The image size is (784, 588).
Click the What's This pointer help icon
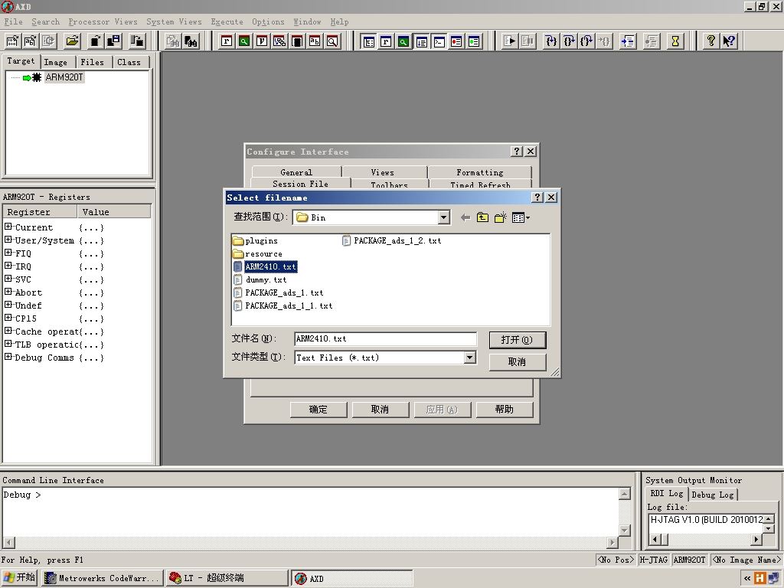pos(729,41)
